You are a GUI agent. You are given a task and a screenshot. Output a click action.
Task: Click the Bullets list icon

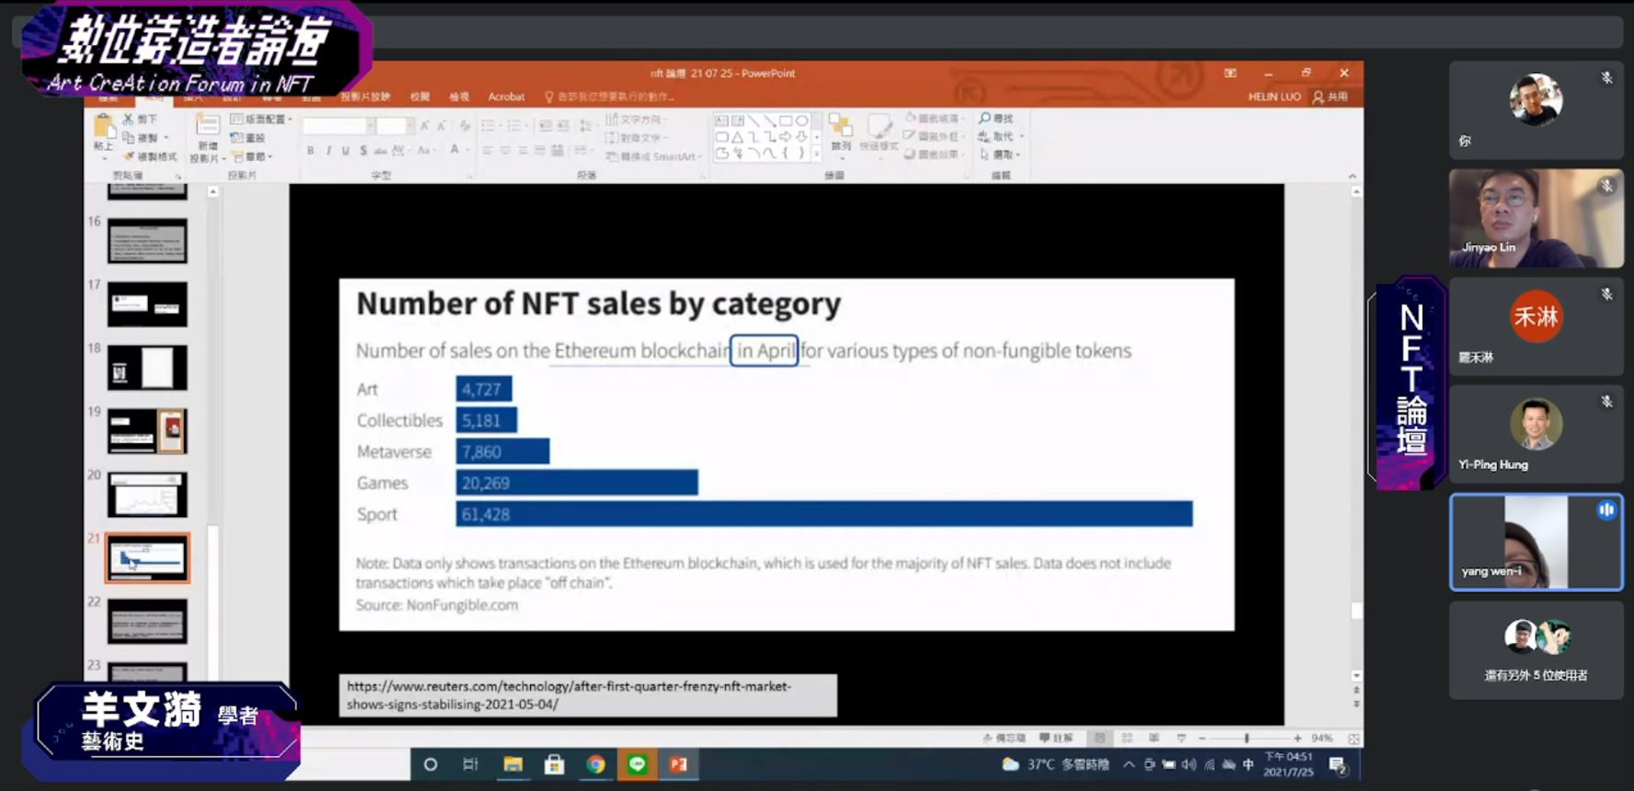[489, 126]
